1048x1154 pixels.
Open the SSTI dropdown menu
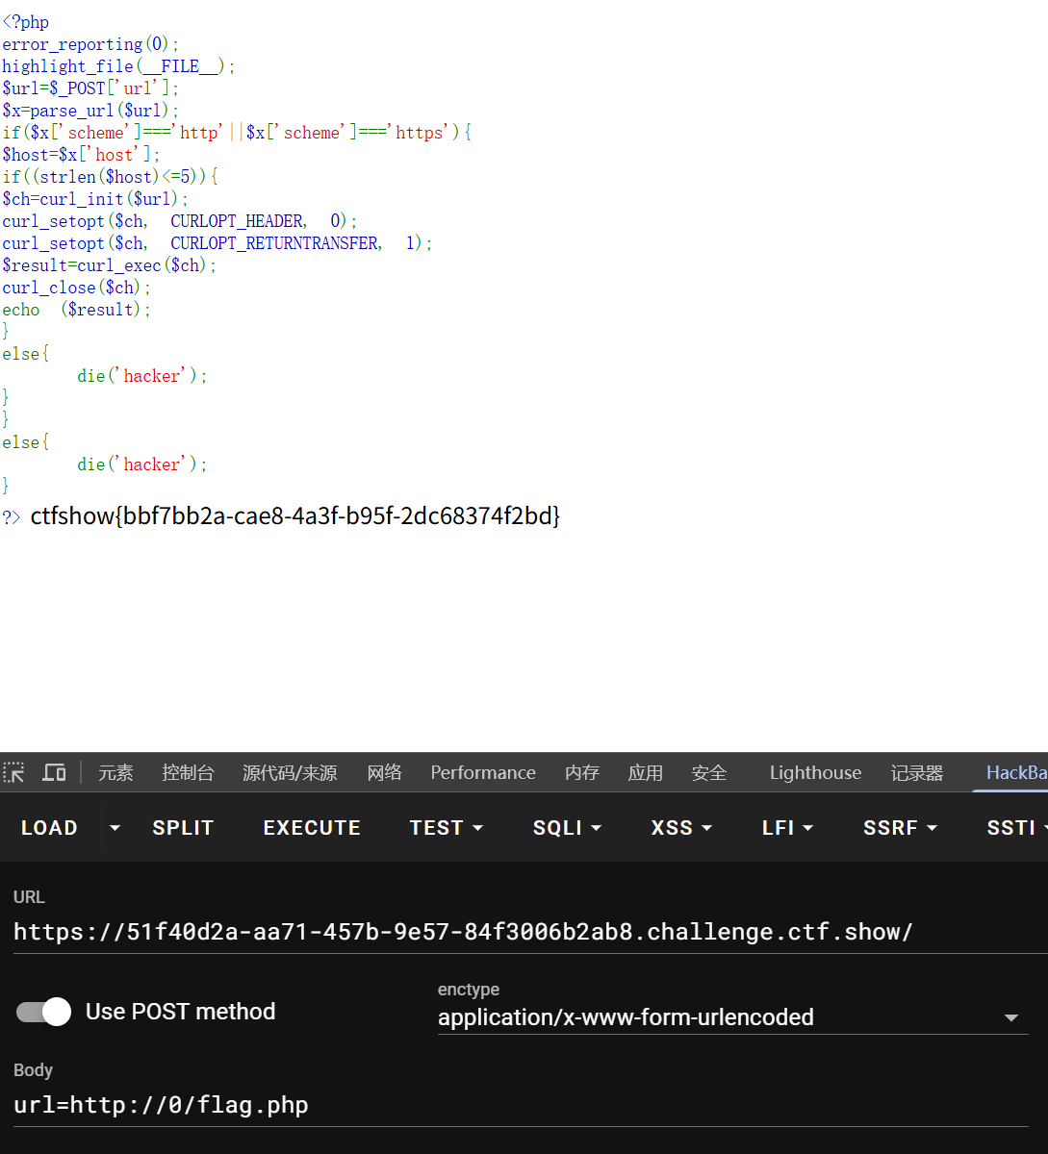tap(1017, 828)
